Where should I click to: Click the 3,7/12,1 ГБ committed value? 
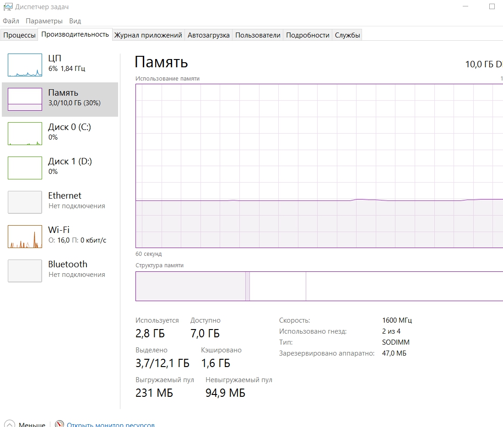162,363
